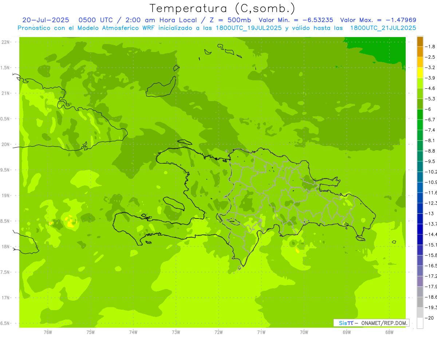Pick the legend swatch between -5.3 and -6
Viewport: 437px width, 337px height.
click(420, 104)
